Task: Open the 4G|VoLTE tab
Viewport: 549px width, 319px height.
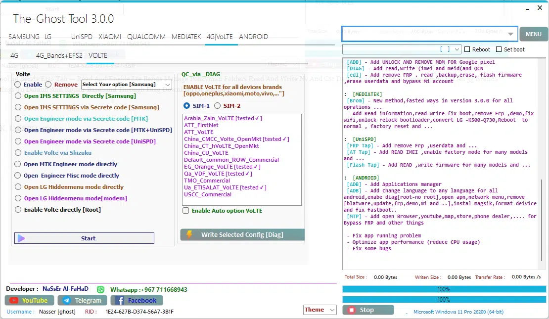Action: click(220, 37)
